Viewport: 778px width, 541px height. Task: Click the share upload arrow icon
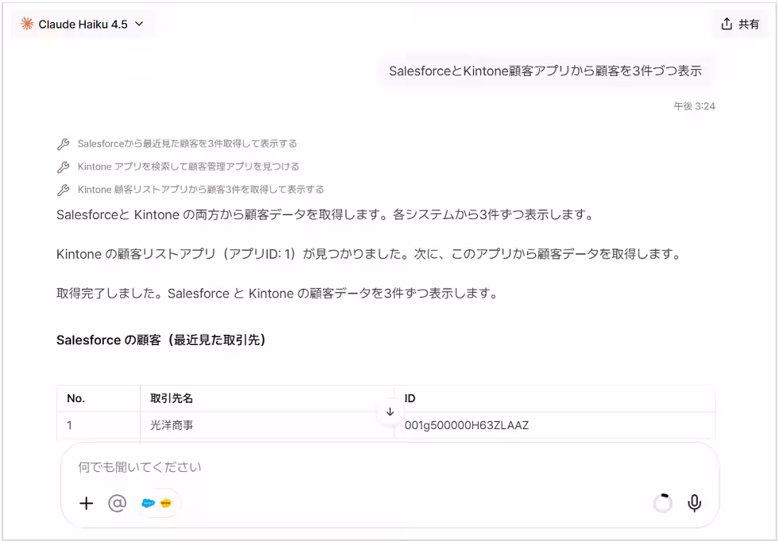tap(726, 24)
